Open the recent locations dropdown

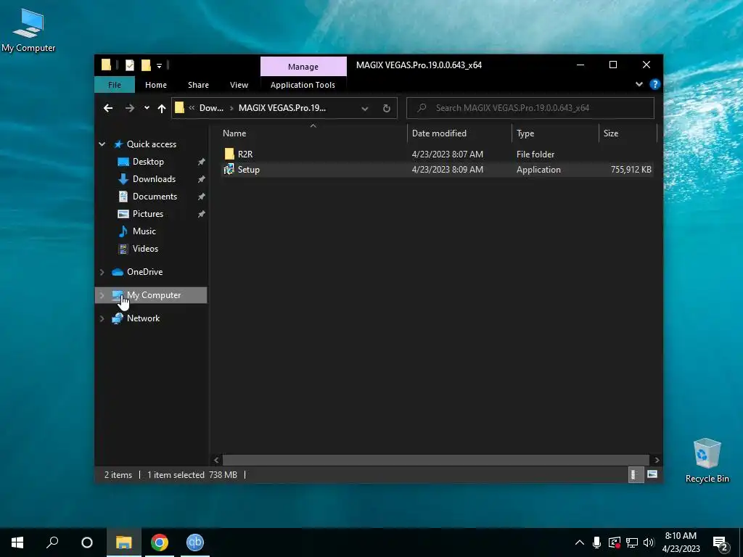[x=147, y=108]
